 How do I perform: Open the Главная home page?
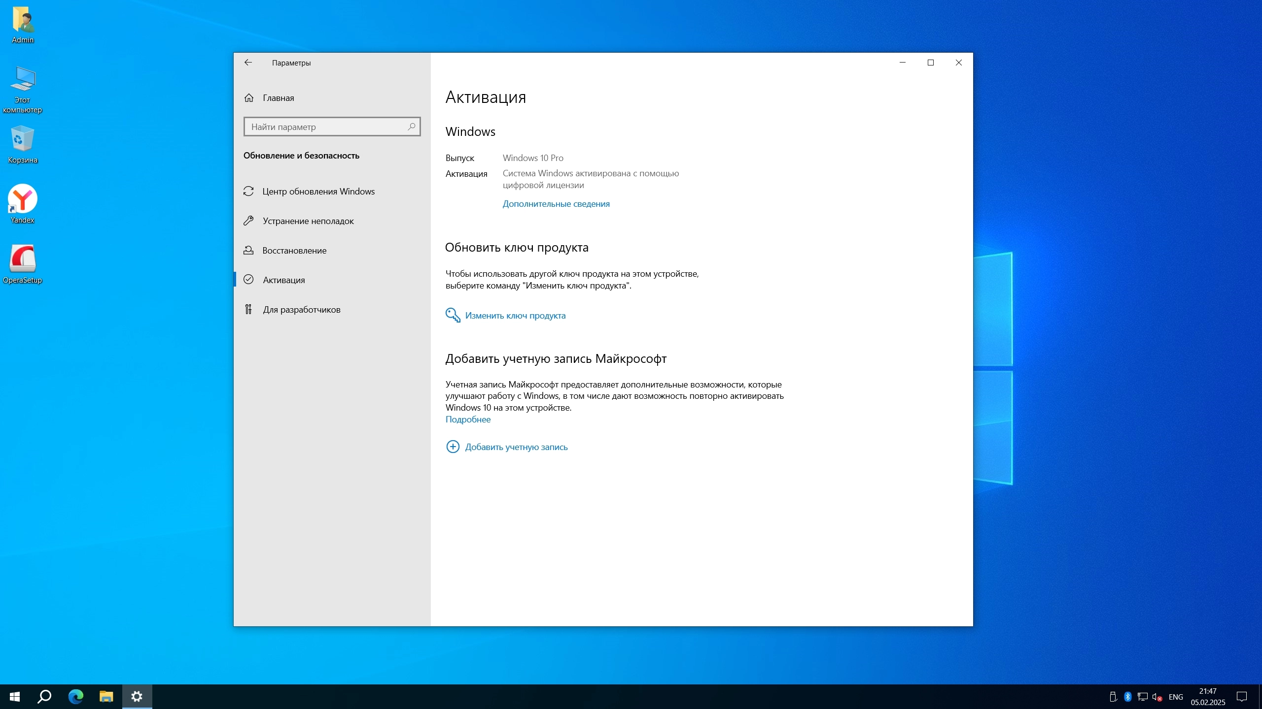278,98
